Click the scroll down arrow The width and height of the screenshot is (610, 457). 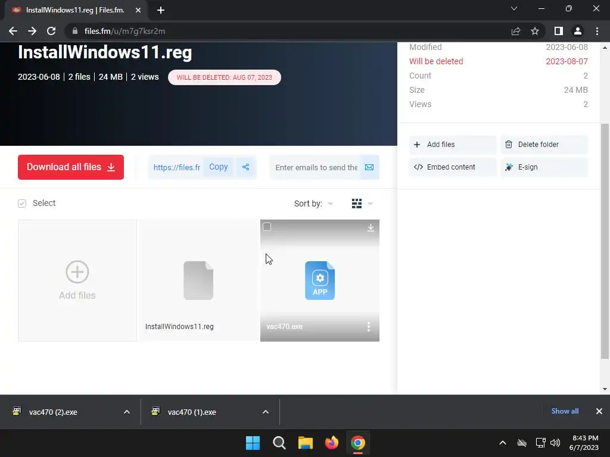tap(605, 389)
